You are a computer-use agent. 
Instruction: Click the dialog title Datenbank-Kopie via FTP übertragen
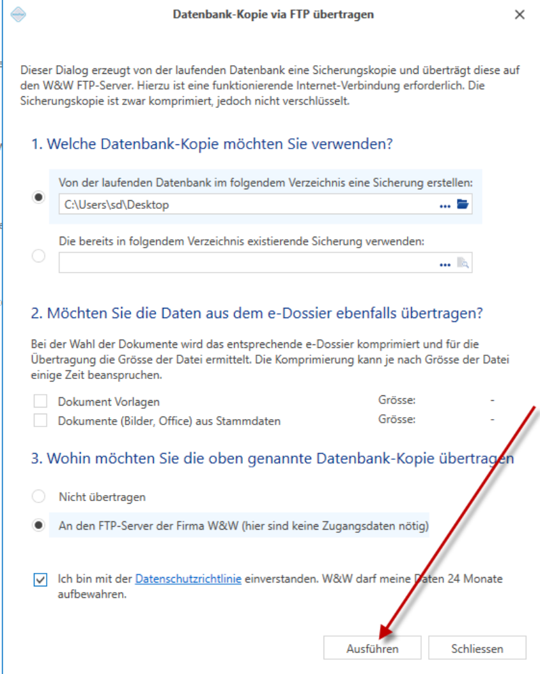pyautogui.click(x=273, y=14)
